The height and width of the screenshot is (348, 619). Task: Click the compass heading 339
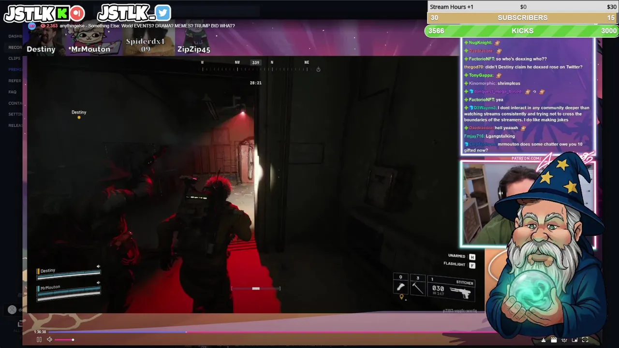(x=255, y=62)
